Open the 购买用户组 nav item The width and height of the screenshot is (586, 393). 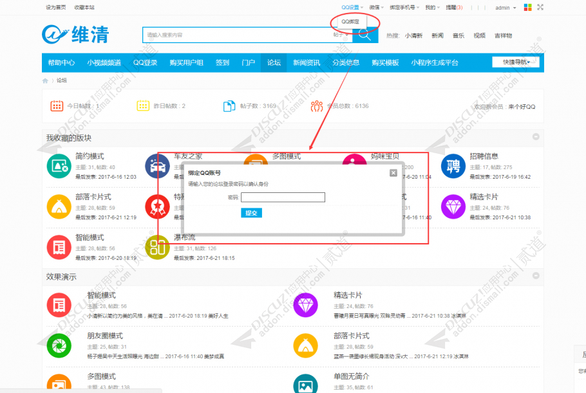pyautogui.click(x=186, y=62)
